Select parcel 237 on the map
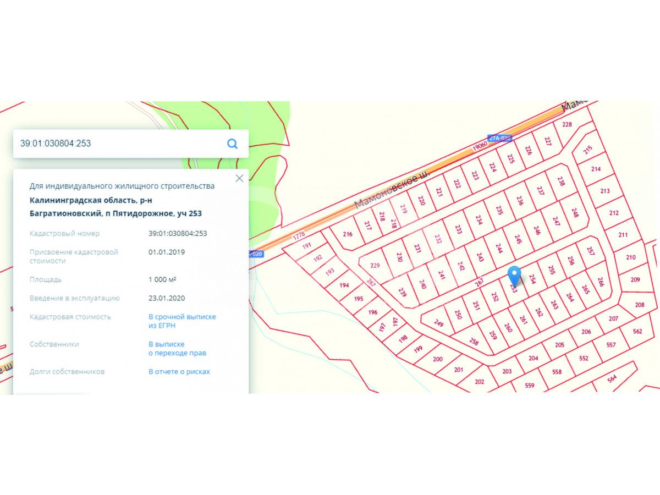660x495 pixels. coord(540,191)
